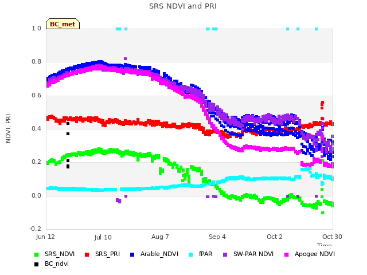Click the Sep 4 x-axis tick label
Image resolution: width=367 pixels, height=275 pixels.
pyautogui.click(x=217, y=237)
